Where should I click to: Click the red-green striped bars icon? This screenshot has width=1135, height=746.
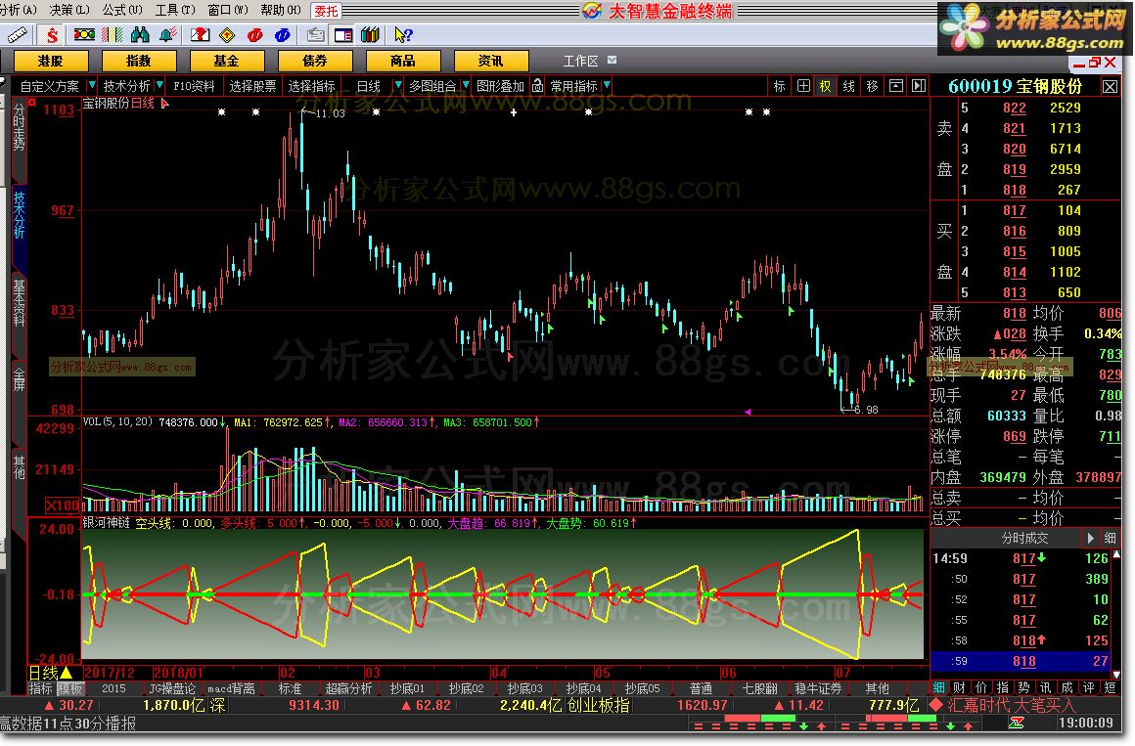(x=113, y=34)
